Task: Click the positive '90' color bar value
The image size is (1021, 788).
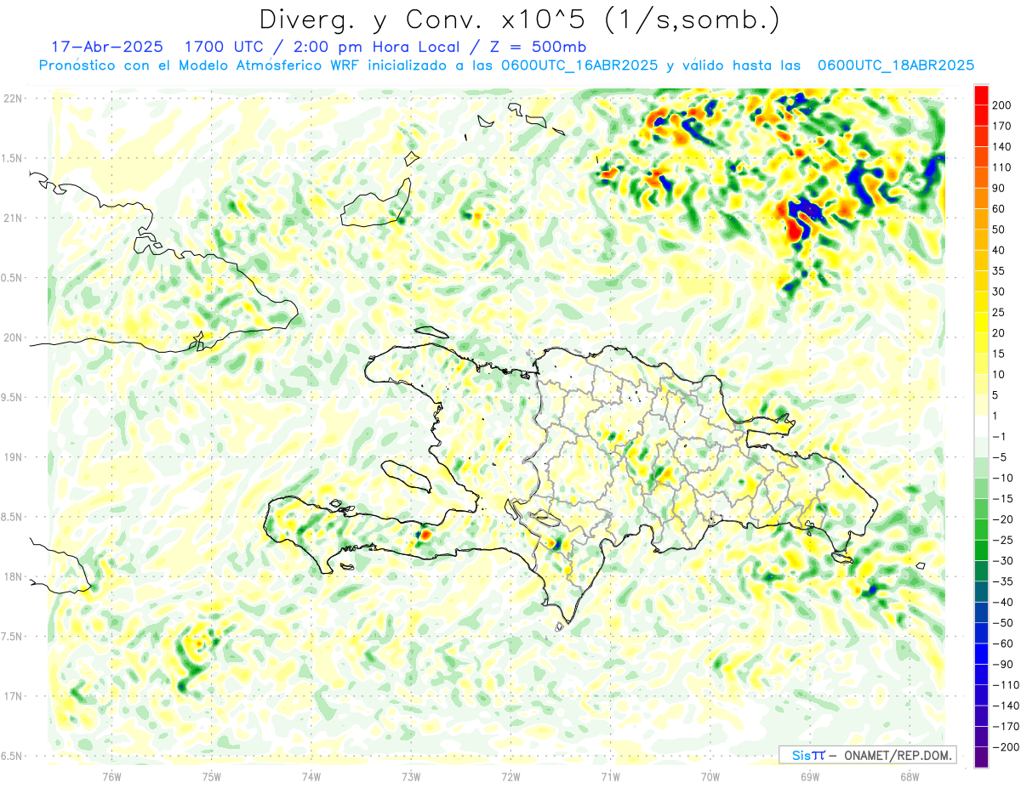Action: [1000, 188]
